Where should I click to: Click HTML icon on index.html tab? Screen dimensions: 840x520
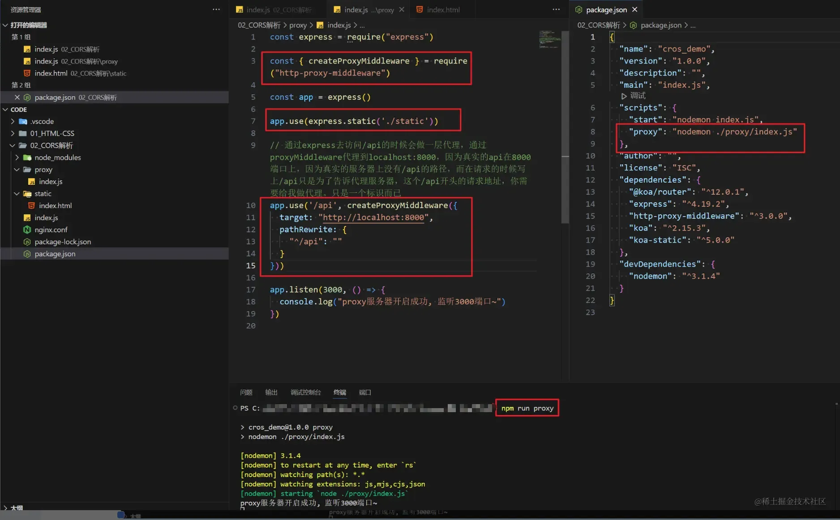click(x=420, y=9)
